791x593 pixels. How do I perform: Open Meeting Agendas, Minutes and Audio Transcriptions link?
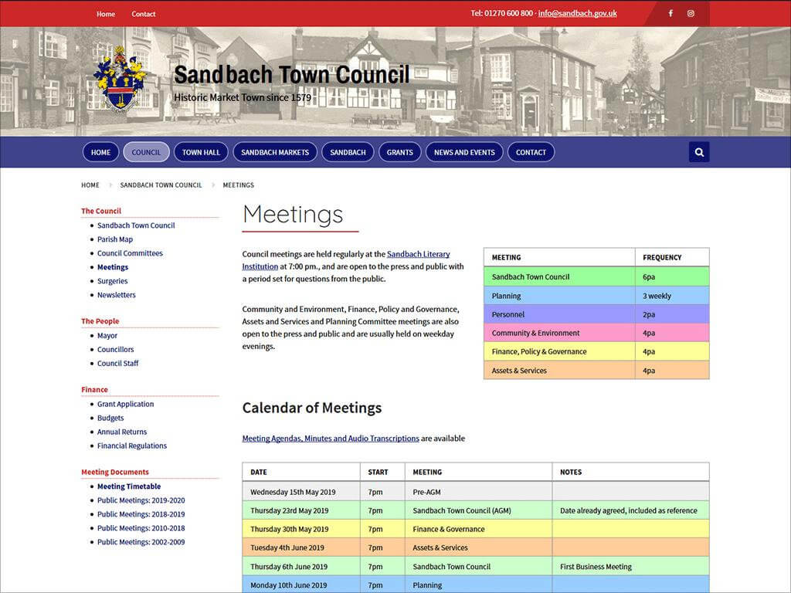pyautogui.click(x=331, y=439)
